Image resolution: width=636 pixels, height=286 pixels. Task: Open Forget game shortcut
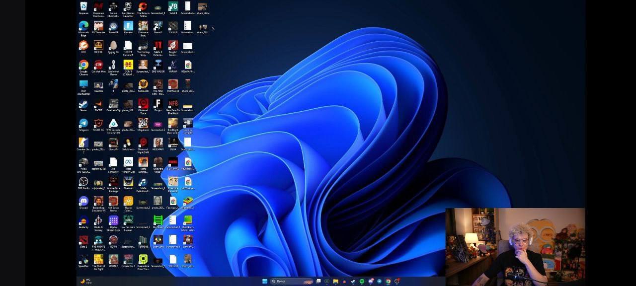tap(158, 104)
